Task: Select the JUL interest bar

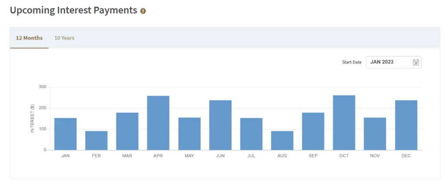Action: tap(252, 134)
